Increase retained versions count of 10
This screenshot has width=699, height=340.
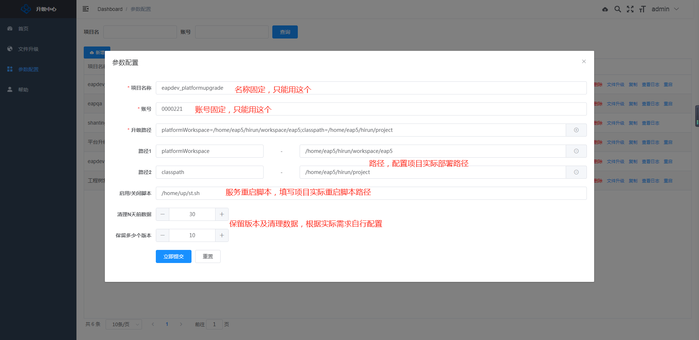(222, 235)
